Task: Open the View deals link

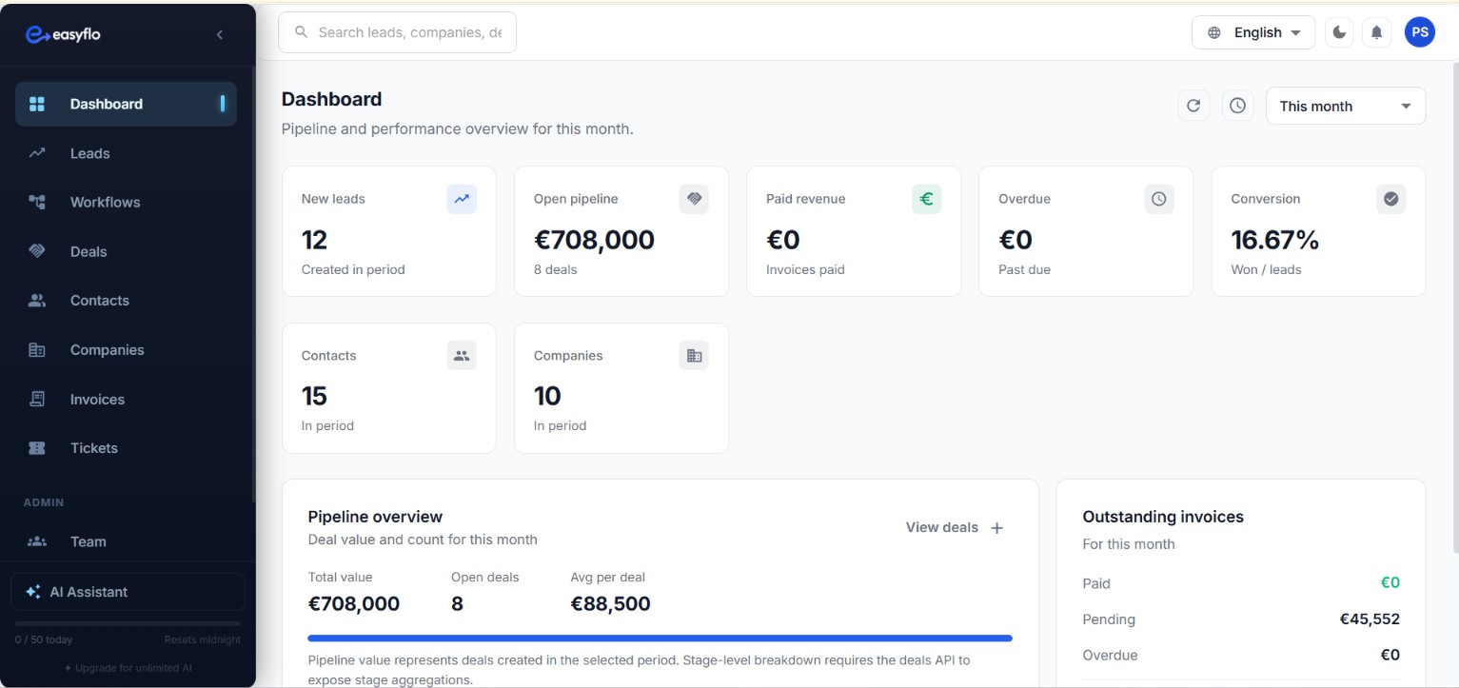Action: 942,527
